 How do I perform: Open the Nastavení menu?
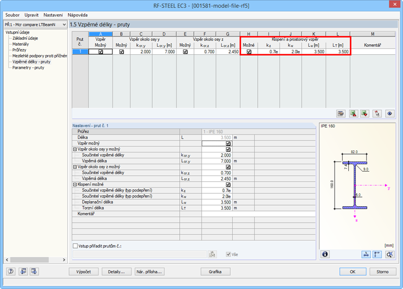click(x=53, y=15)
